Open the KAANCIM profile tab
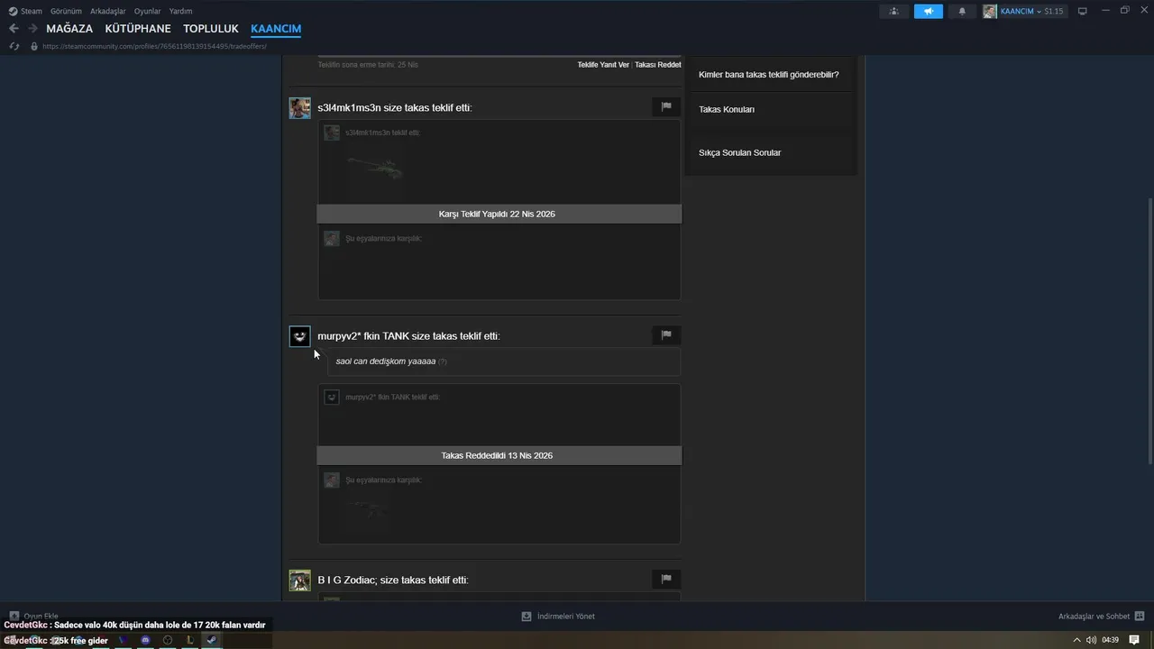This screenshot has width=1154, height=649. 276,29
